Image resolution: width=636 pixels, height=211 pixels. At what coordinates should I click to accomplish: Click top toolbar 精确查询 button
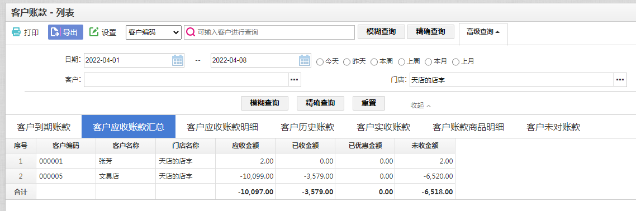(430, 32)
